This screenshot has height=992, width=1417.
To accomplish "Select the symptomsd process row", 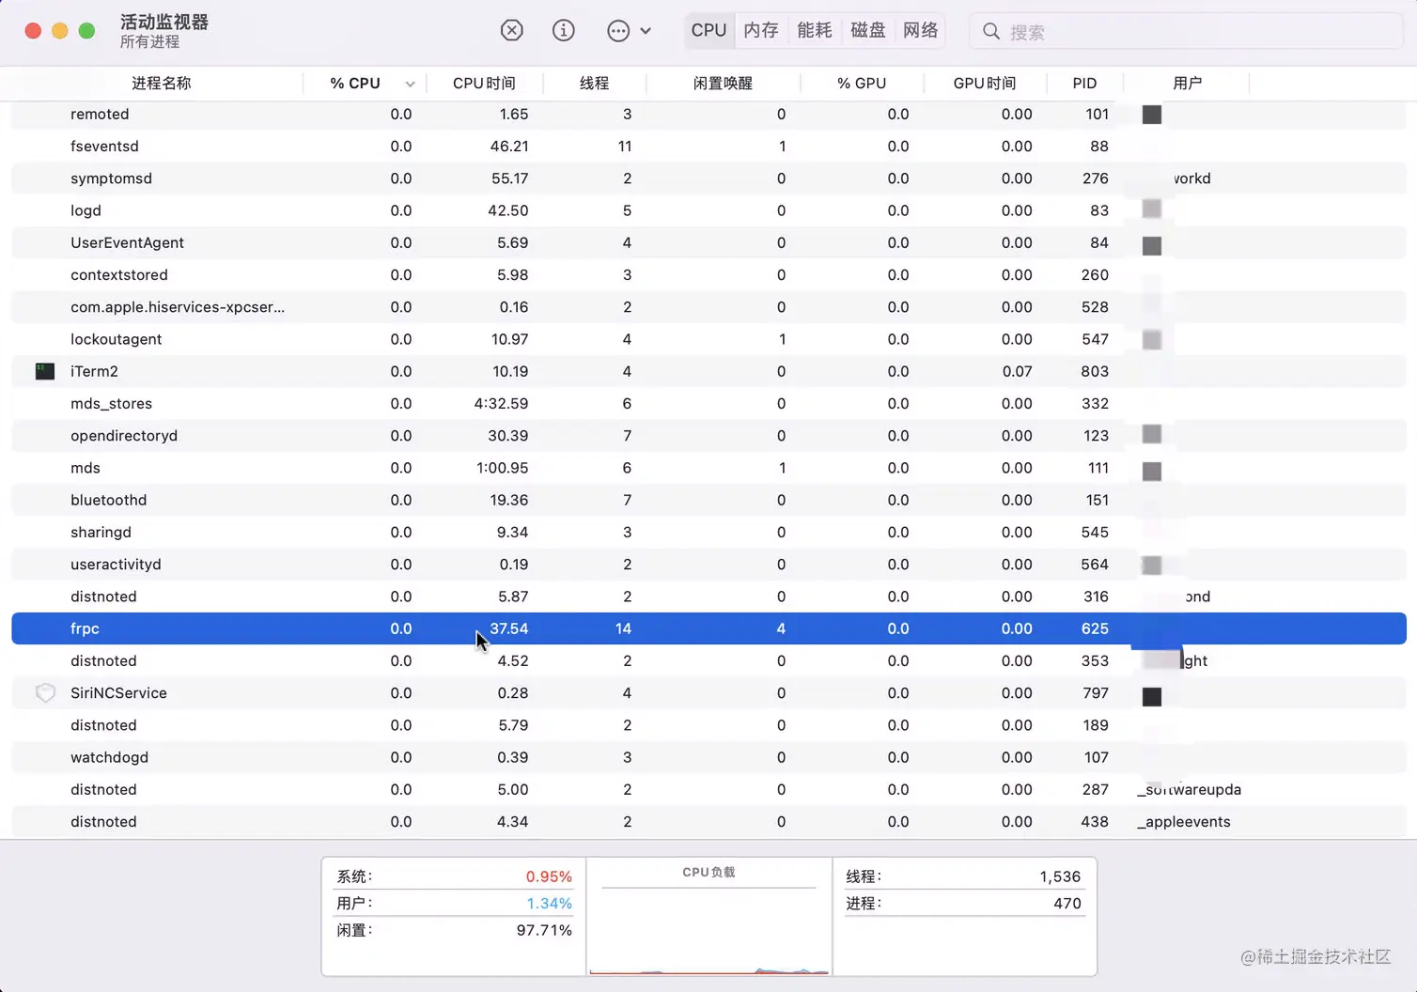I will click(x=708, y=178).
